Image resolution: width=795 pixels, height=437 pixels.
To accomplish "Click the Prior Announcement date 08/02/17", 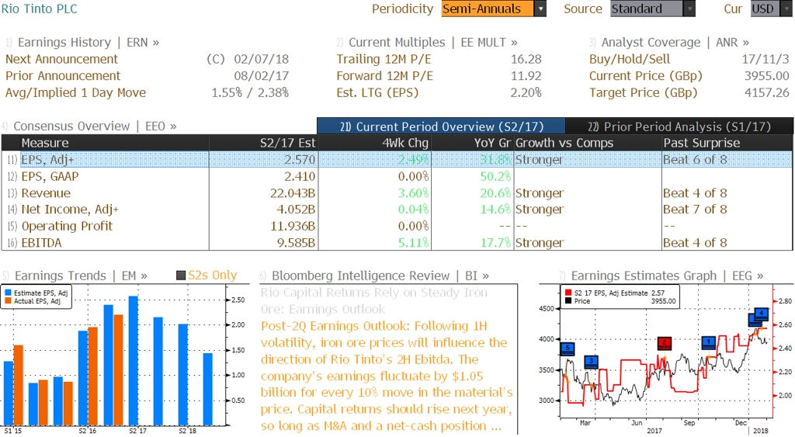I will tap(261, 76).
